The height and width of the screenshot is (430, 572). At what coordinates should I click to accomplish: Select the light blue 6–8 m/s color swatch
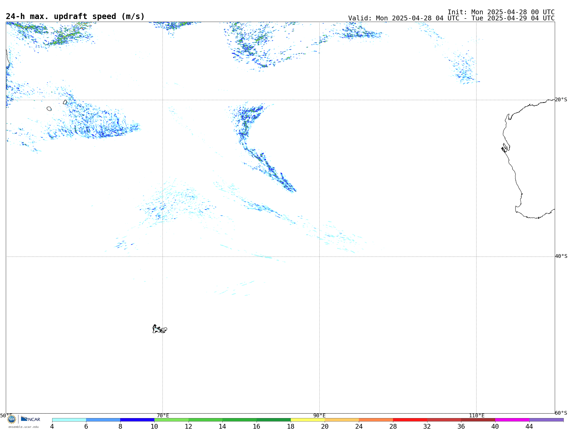click(x=103, y=420)
